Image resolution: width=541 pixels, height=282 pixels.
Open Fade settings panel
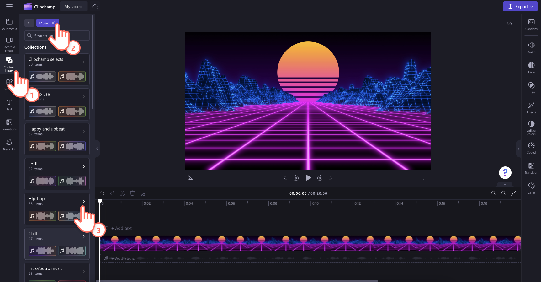pos(531,68)
